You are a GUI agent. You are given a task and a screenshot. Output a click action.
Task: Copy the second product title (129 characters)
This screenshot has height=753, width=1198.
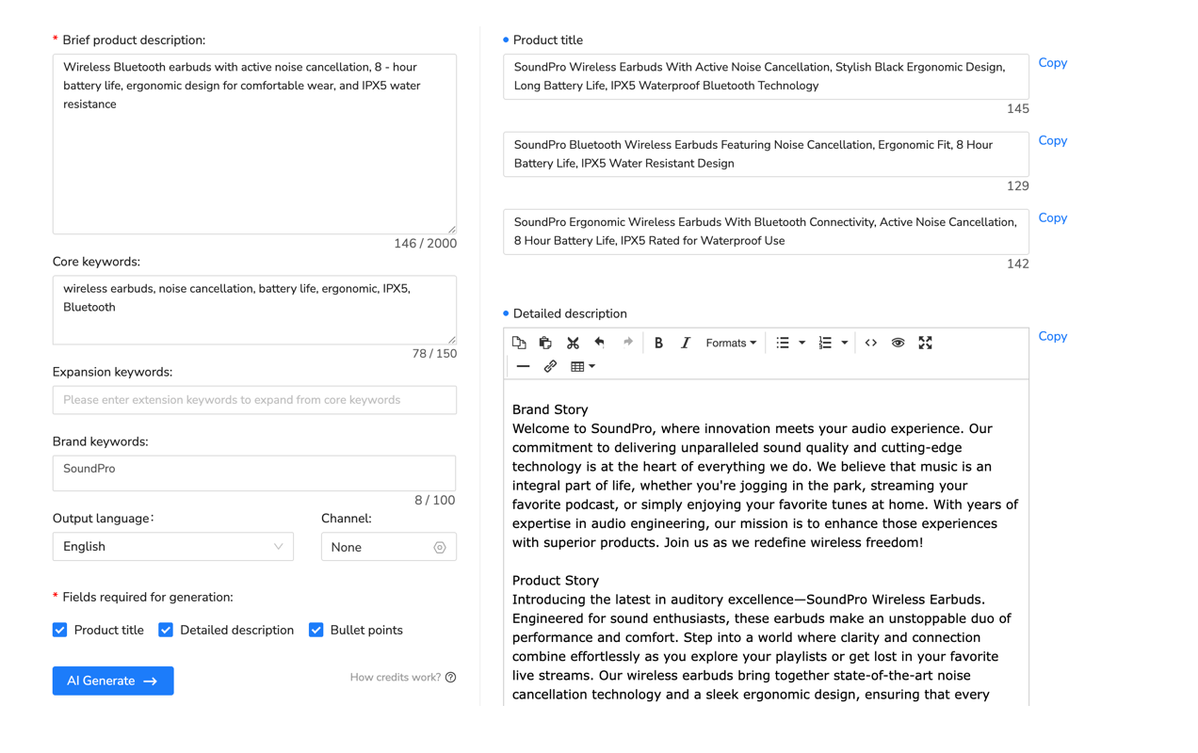(x=1052, y=140)
